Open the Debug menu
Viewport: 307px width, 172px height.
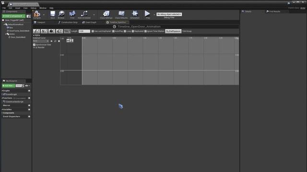tap(34, 8)
